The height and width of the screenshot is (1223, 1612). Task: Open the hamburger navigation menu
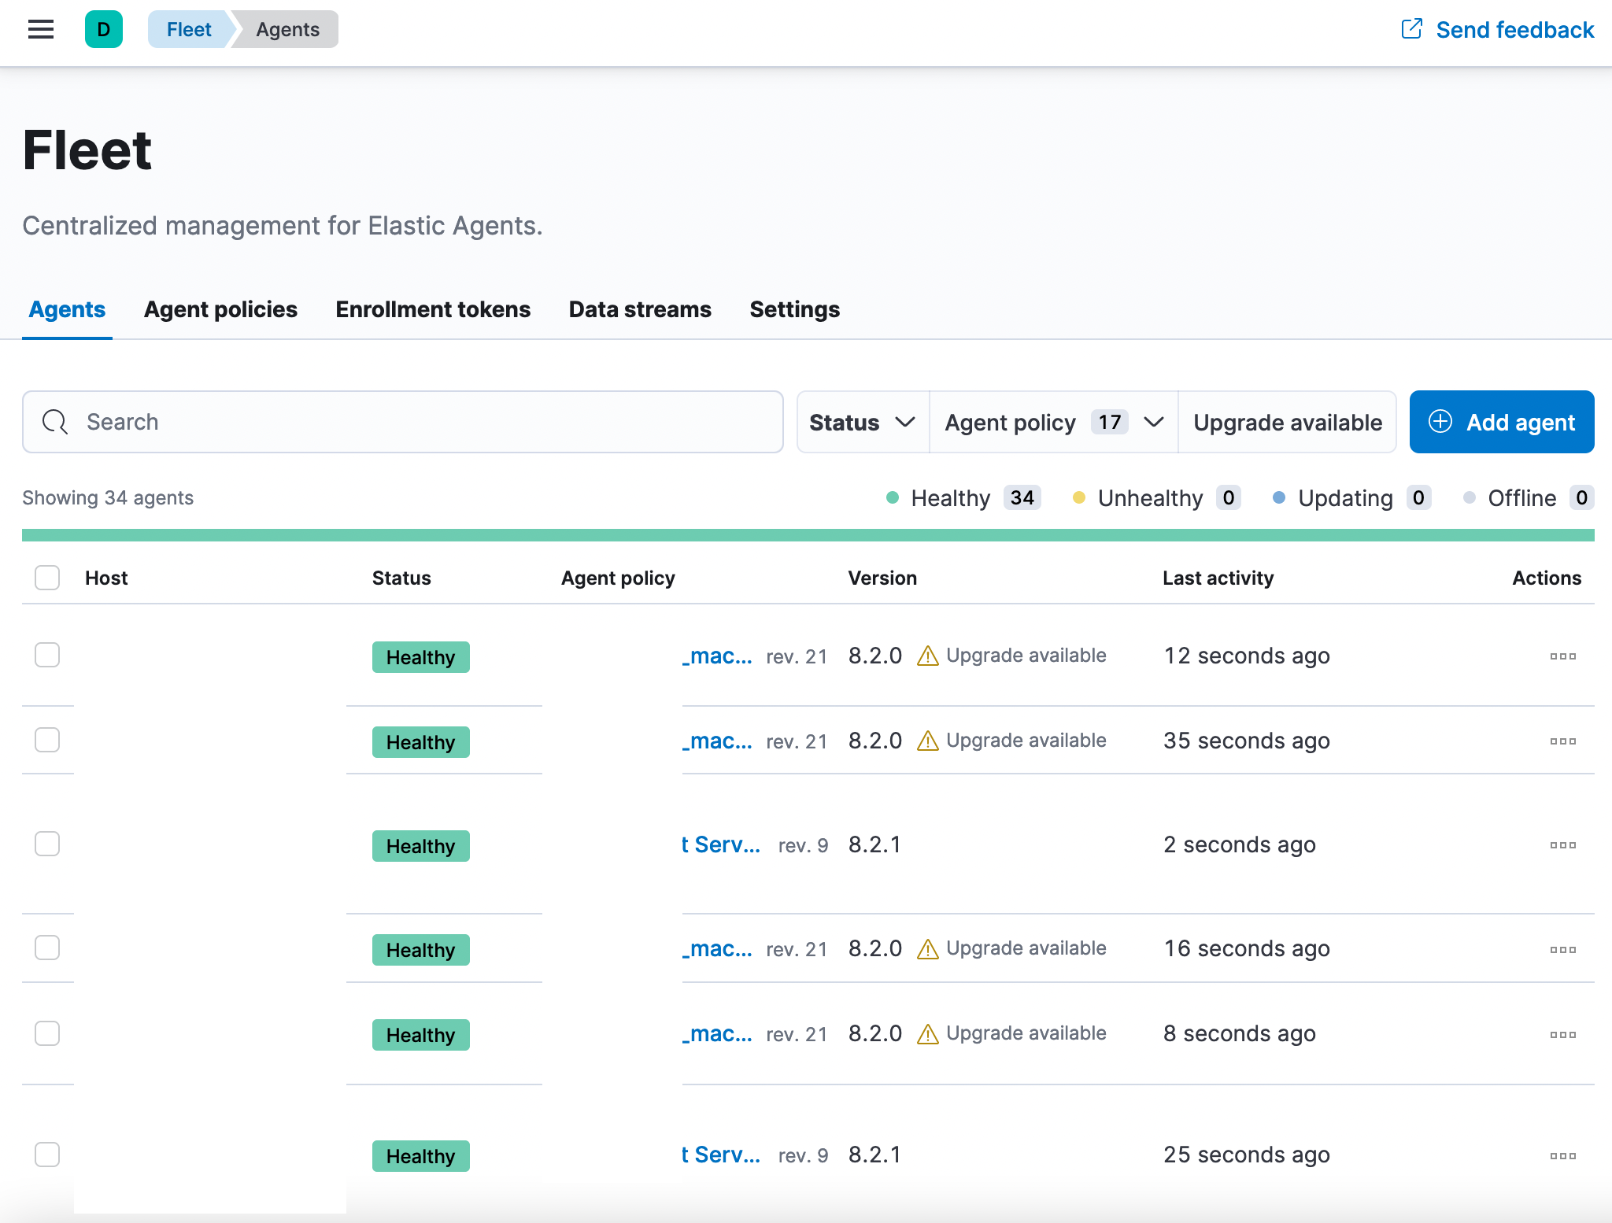(x=41, y=30)
